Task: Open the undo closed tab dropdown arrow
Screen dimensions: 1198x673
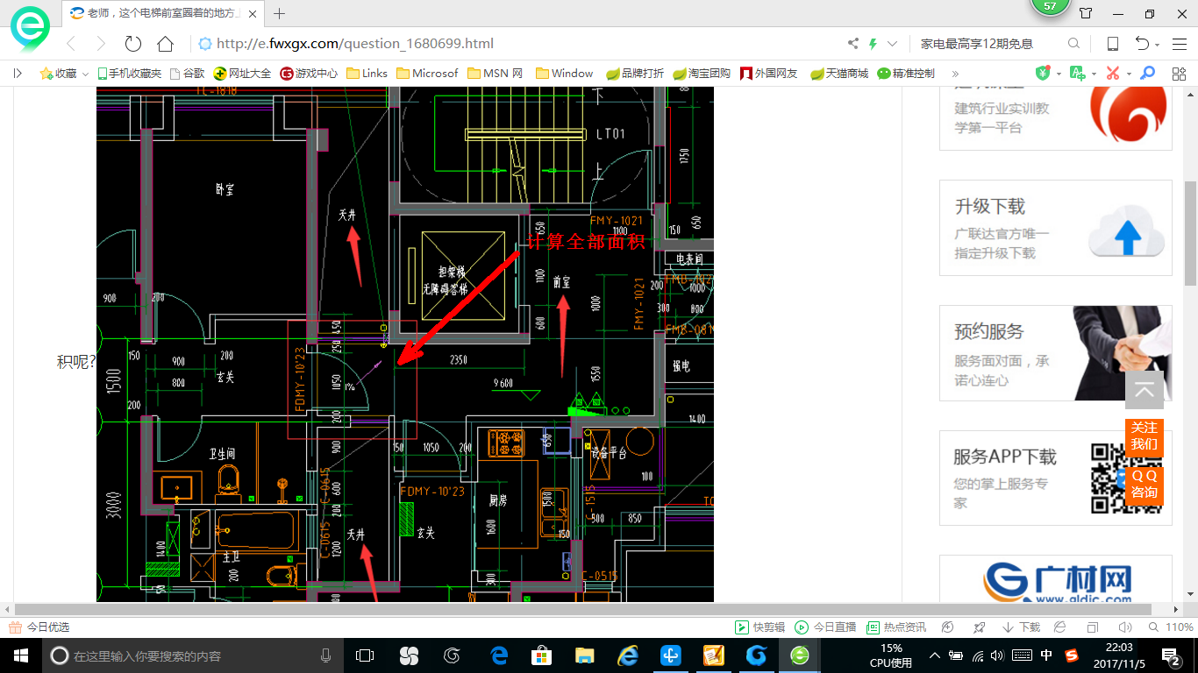Action: tap(1158, 45)
